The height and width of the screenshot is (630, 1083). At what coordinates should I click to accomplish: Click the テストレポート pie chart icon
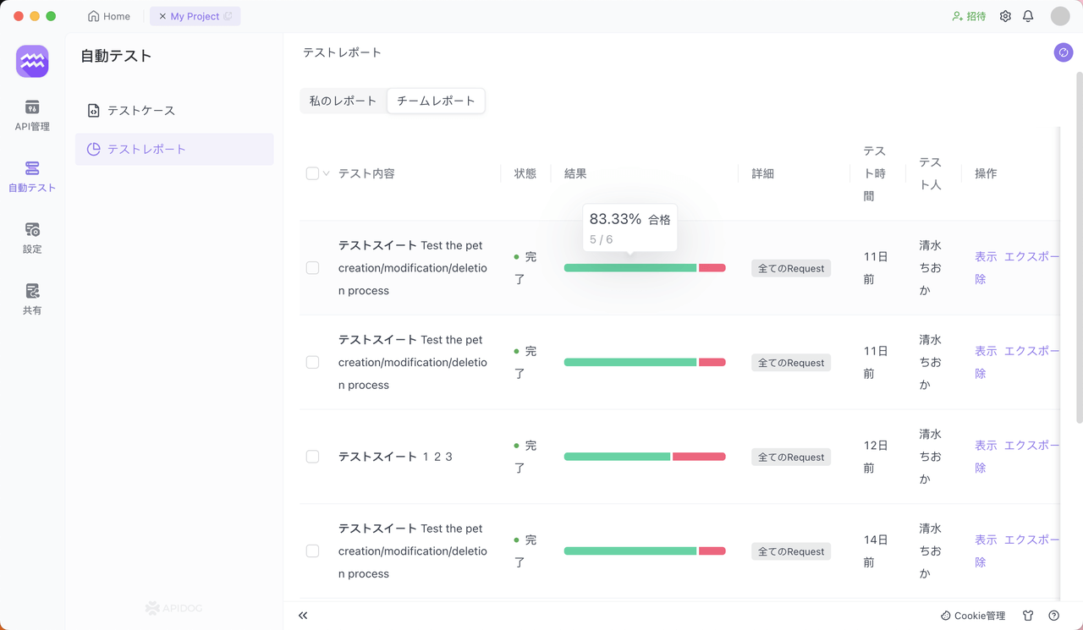(93, 149)
